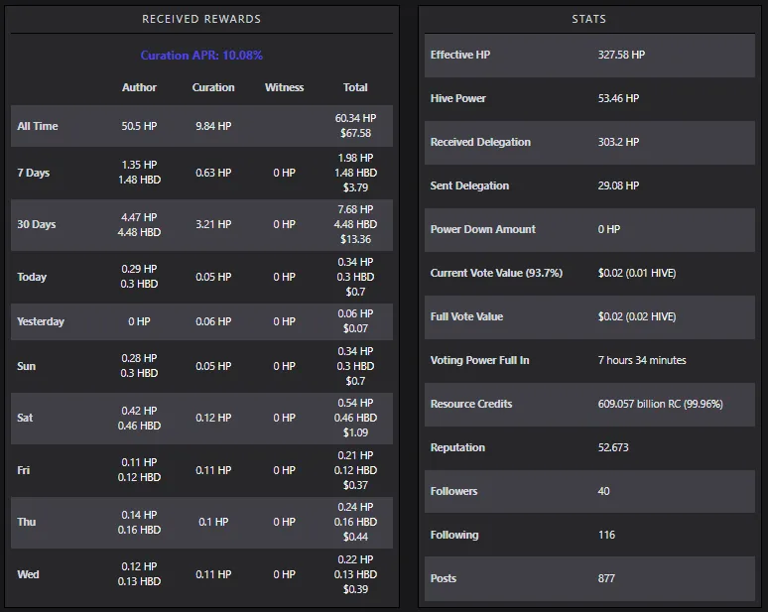The width and height of the screenshot is (768, 612).
Task: Select the Thu row label
Action: [x=27, y=522]
